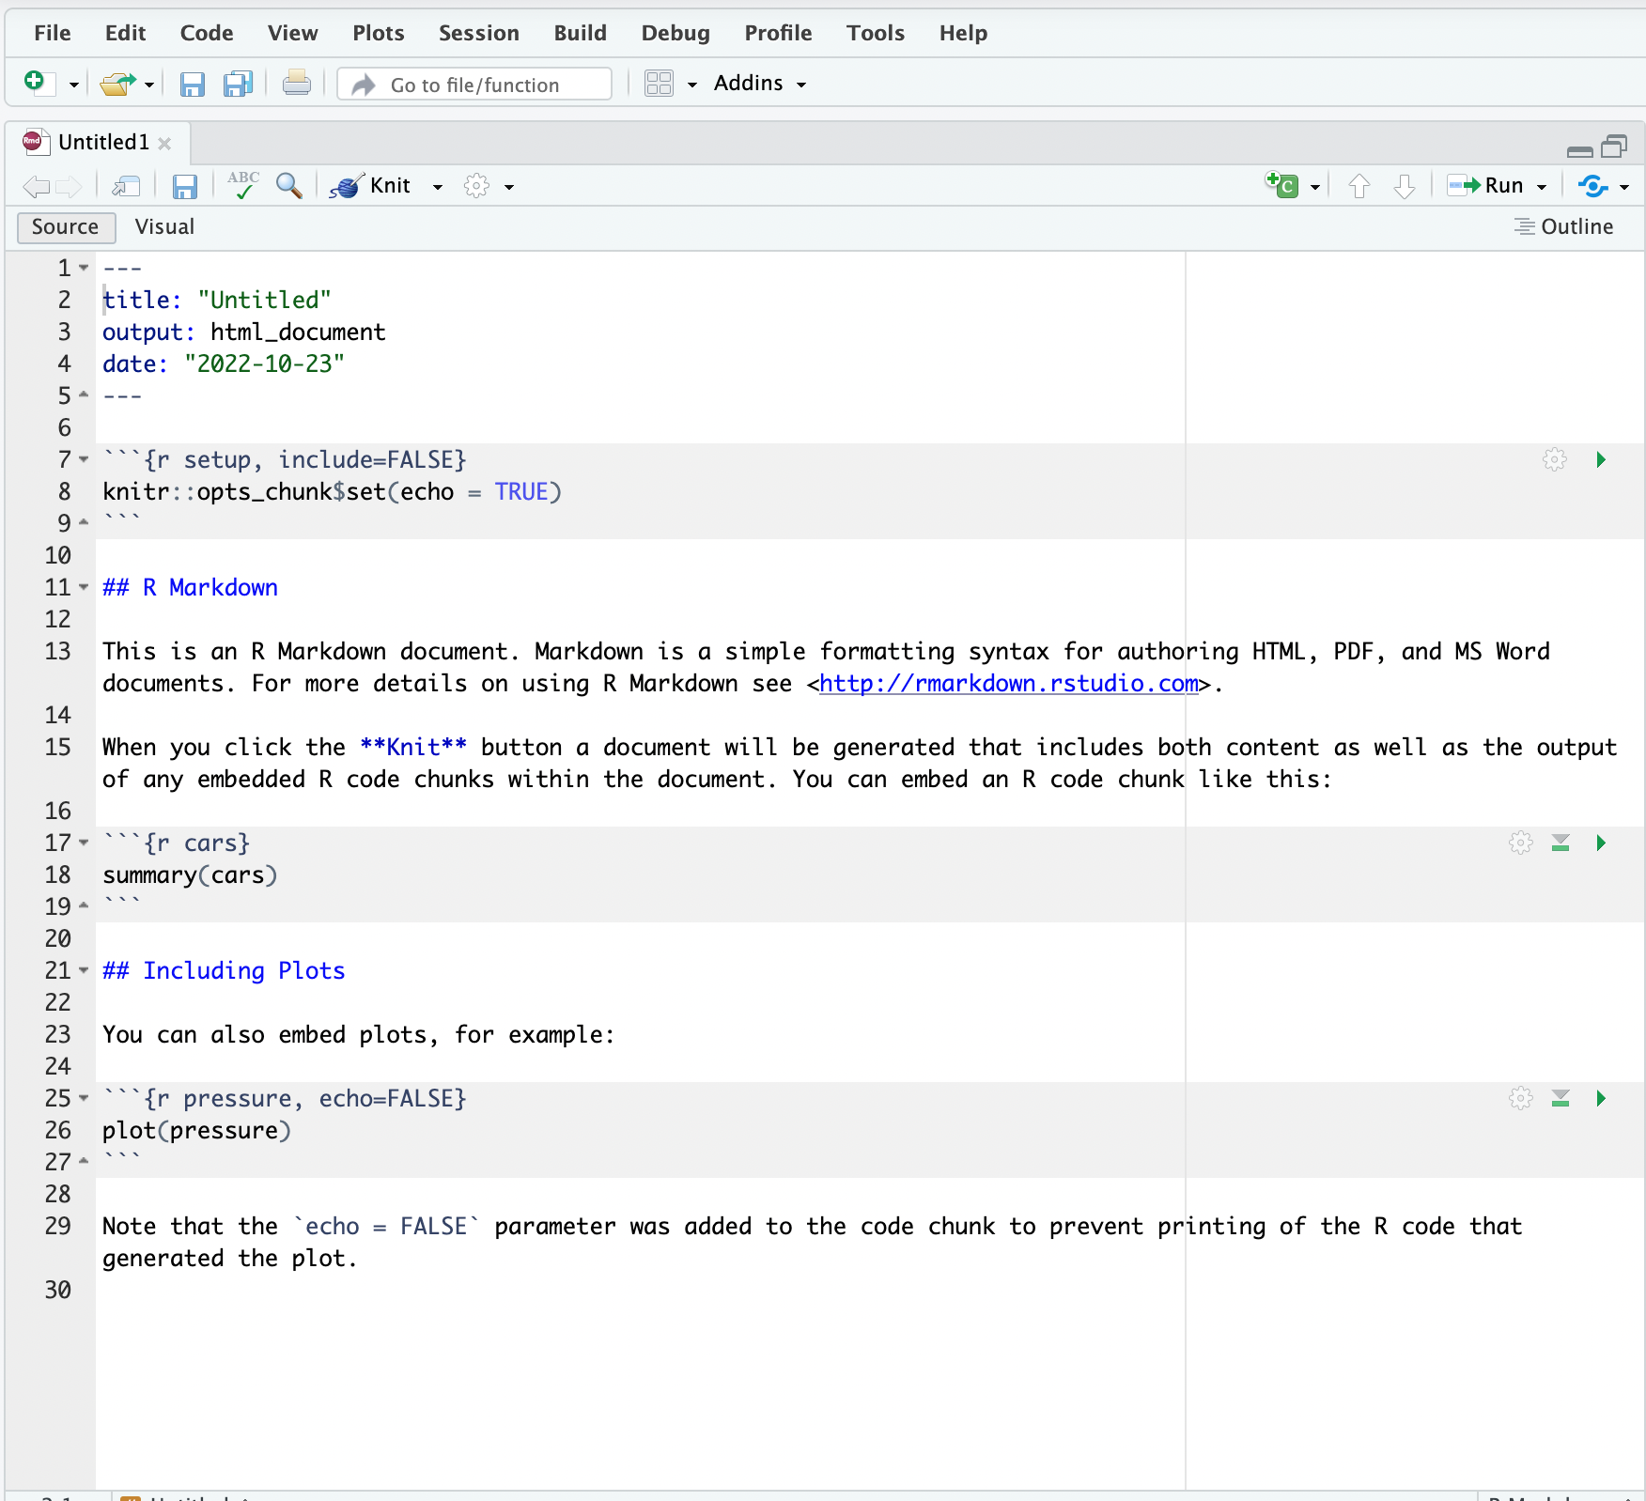Save current document from main toolbar
Screen dimensions: 1646x1501
193,85
